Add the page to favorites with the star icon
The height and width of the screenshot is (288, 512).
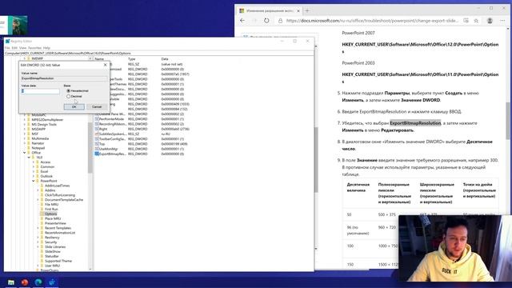click(x=476, y=21)
